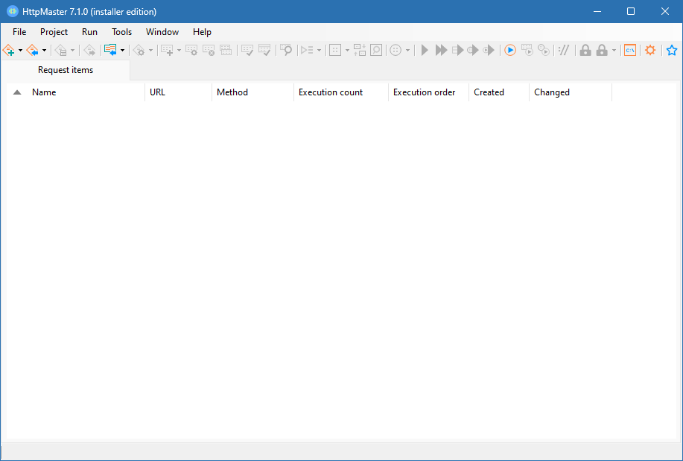Click the colon-double-slash URL icon
The width and height of the screenshot is (683, 461).
click(x=564, y=51)
